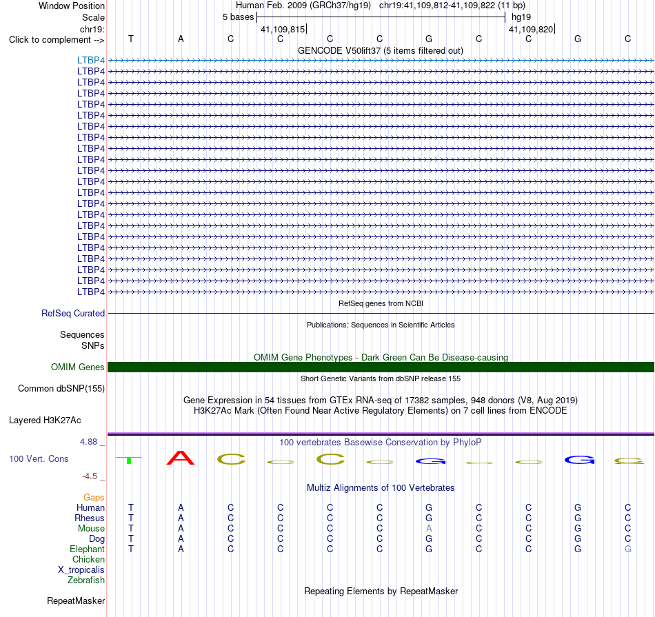Click 'Human Feb. 2009 (GRCh37/hg19)' header text
Viewport: 655px width, 617px height.
tap(303, 6)
